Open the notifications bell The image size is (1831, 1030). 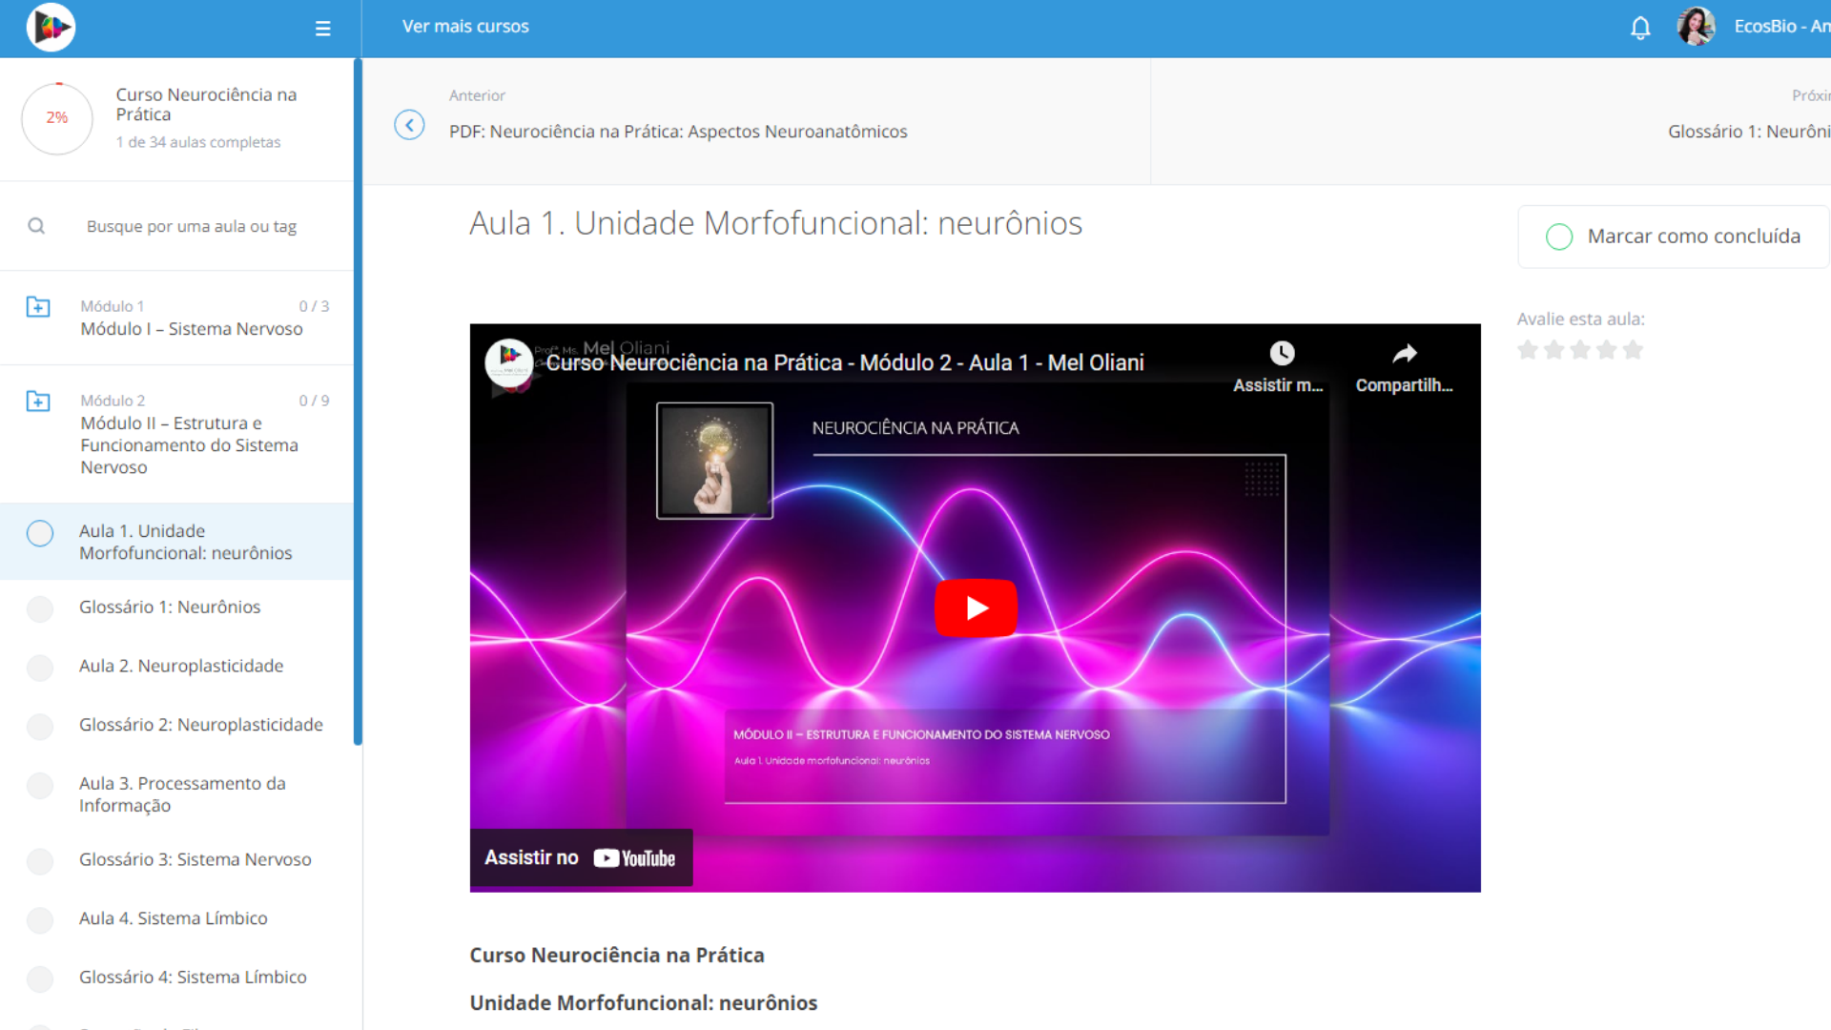1640,28
